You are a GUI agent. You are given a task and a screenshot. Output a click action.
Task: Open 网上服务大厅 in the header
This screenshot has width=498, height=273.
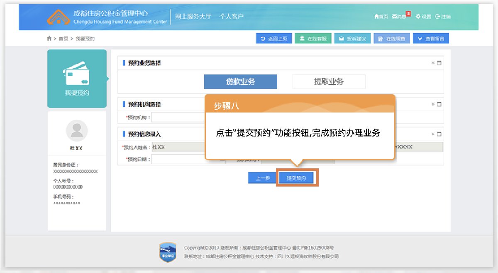pyautogui.click(x=193, y=17)
